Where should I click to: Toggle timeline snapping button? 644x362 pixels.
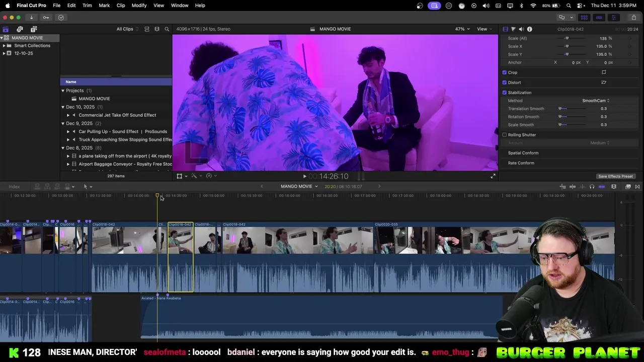click(x=602, y=187)
